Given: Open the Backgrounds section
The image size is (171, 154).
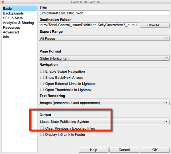Looking at the screenshot, I should click(x=13, y=13).
